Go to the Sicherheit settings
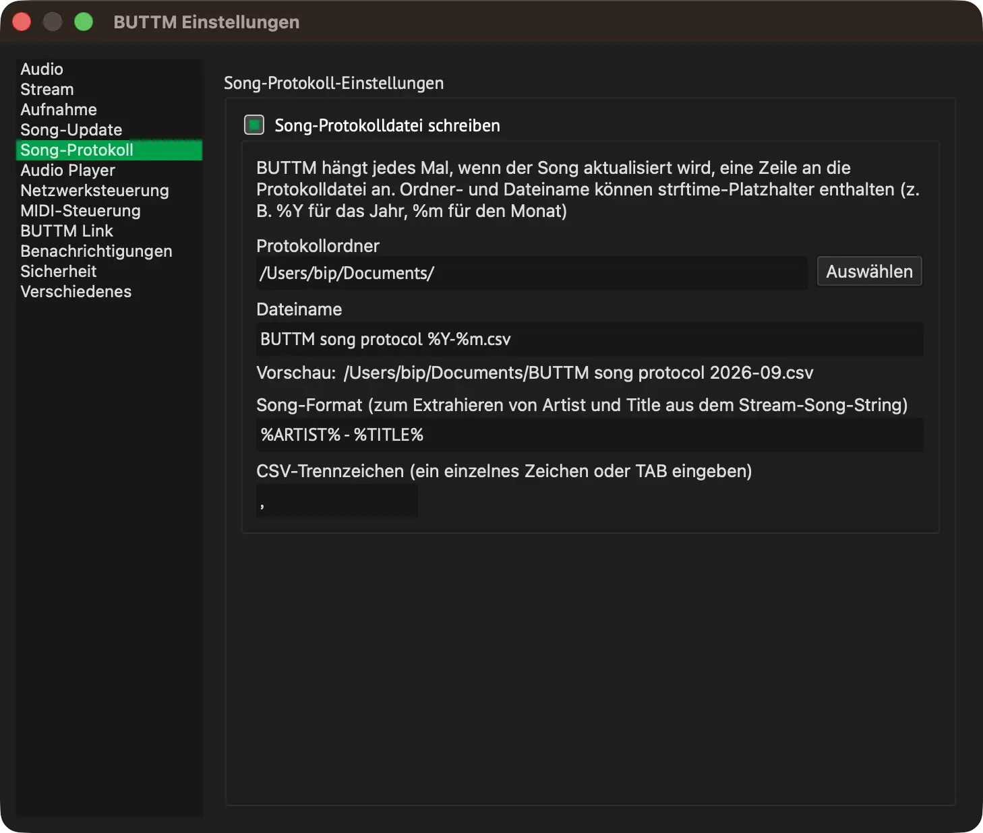 coord(109,272)
